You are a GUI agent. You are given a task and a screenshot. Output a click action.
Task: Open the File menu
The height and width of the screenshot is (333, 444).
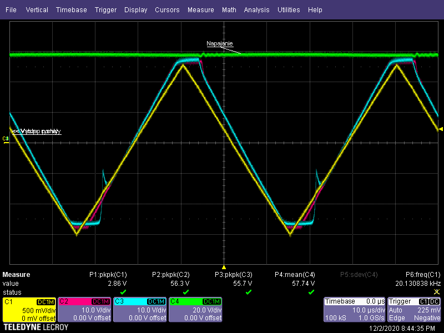click(x=11, y=10)
